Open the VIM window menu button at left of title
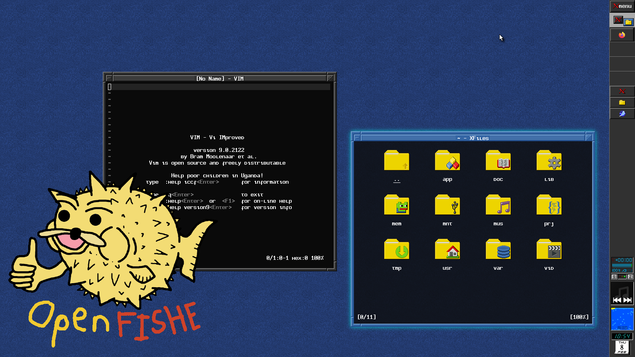This screenshot has height=357, width=635. click(109, 79)
